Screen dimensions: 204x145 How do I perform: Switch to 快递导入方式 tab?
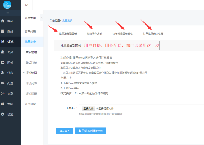94,34
